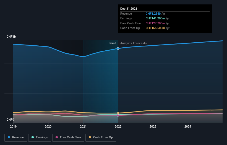Click the 2024 x-axis label

(x=188, y=126)
